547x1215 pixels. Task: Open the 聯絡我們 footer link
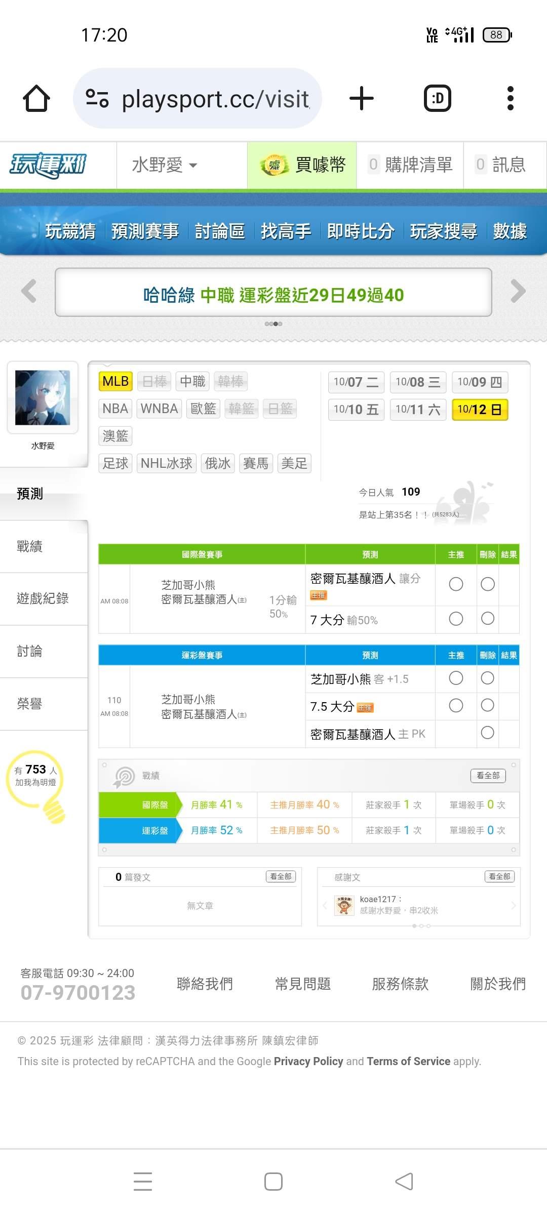[205, 984]
